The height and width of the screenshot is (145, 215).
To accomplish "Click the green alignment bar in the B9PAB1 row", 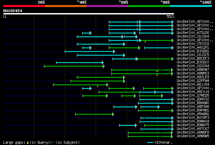I will 156,111.
